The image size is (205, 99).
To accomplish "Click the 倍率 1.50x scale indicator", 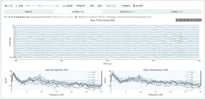I will [111, 6].
